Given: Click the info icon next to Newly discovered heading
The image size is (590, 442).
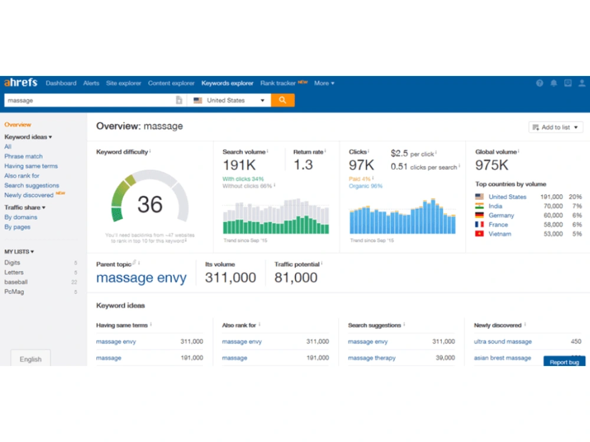Looking at the screenshot, I should click(525, 324).
